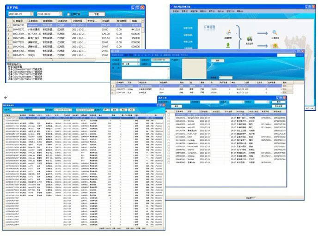Click the 查询 button in 选择订单 window
Image resolution: width=318 pixels, height=239 pixels.
click(279, 102)
